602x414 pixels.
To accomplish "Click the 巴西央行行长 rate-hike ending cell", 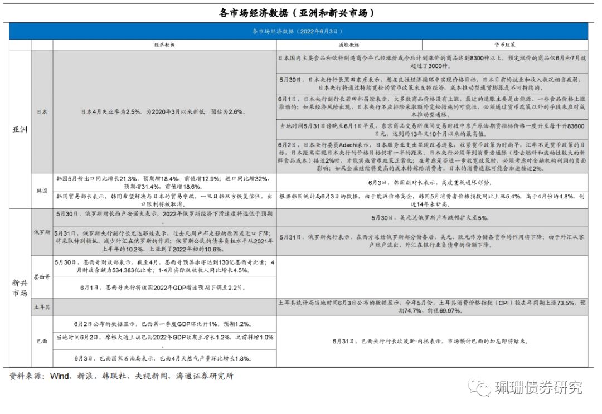I will [433, 341].
